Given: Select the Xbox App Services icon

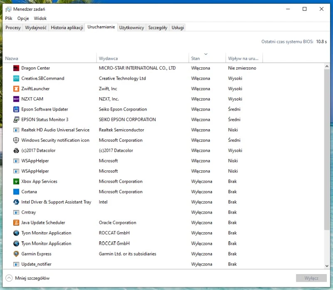Looking at the screenshot, I should [x=16, y=182].
